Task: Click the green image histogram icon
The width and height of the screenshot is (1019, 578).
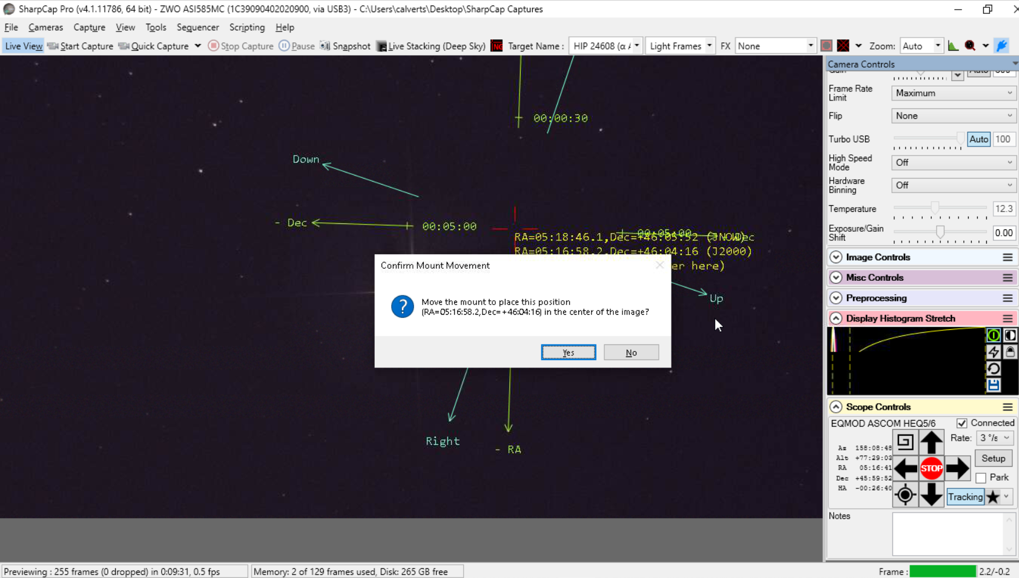Action: click(x=954, y=46)
